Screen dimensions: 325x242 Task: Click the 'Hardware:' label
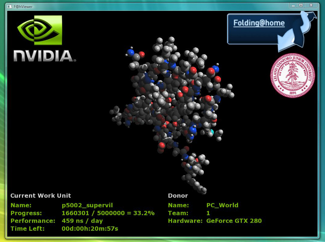click(185, 221)
